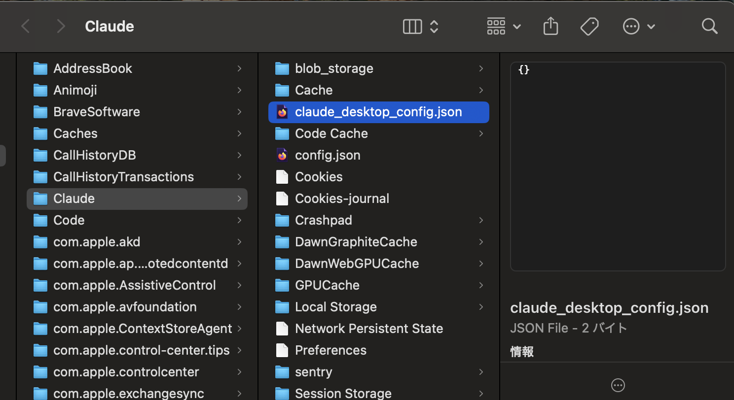This screenshot has height=400, width=734.
Task: Select the Cookies-journal file
Action: (x=379, y=199)
